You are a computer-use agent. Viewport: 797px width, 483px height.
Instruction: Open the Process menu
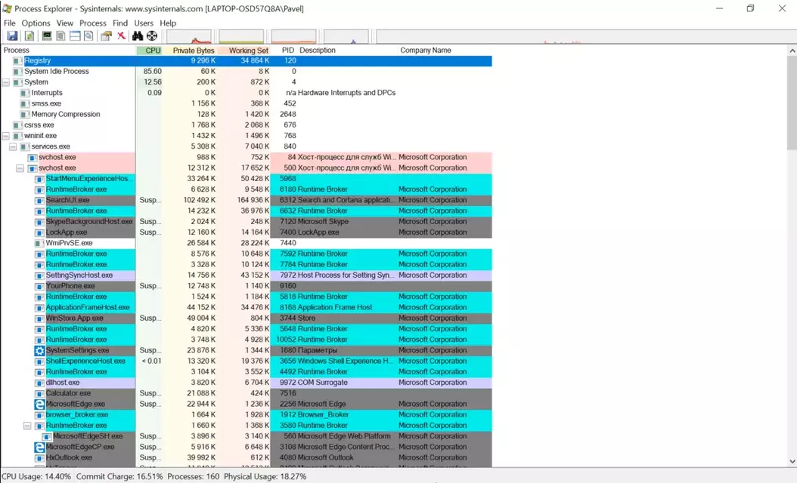(92, 23)
